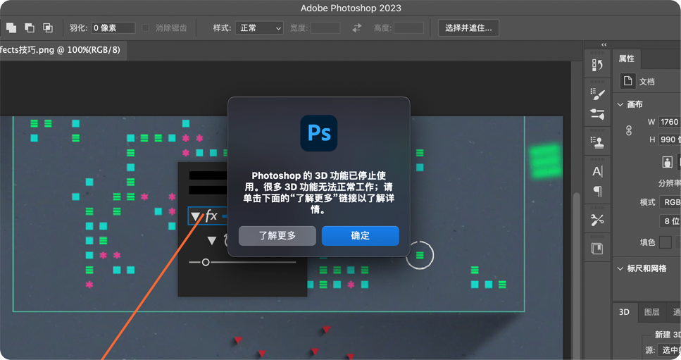Click the 填色 fill color swatch
The image size is (681, 360).
(x=665, y=242)
